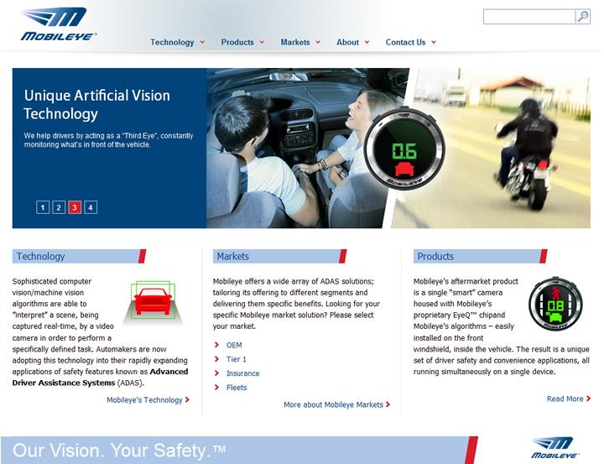The width and height of the screenshot is (604, 464).
Task: Open the Contact Us menu
Action: [x=406, y=43]
